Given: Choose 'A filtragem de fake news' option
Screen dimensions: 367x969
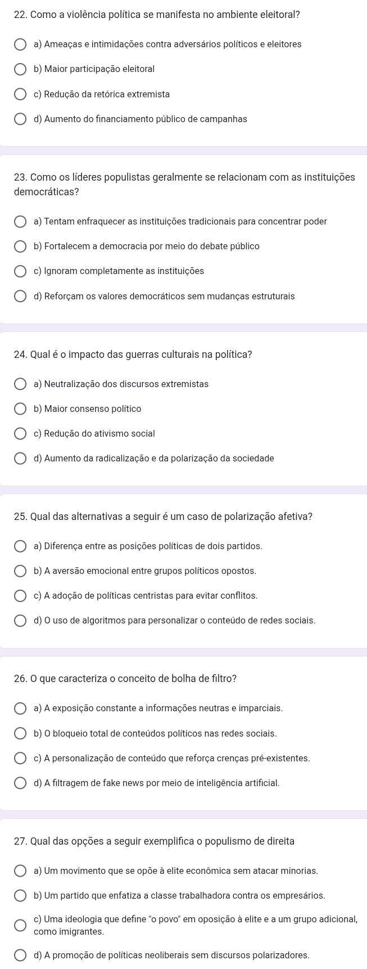Looking at the screenshot, I should point(20,783).
